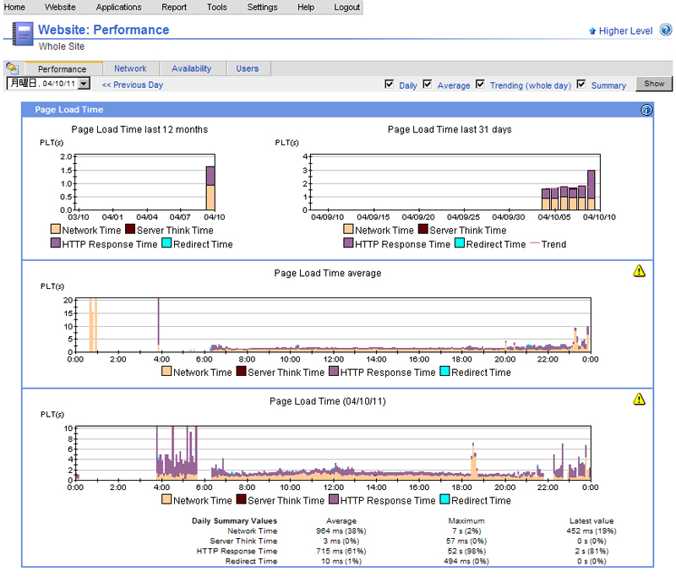Toggle the Trending (whole day) checkbox
The image size is (676, 577).
point(480,84)
